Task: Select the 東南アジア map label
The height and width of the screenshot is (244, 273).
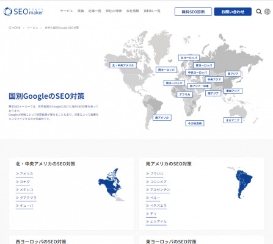Action: [x=233, y=91]
